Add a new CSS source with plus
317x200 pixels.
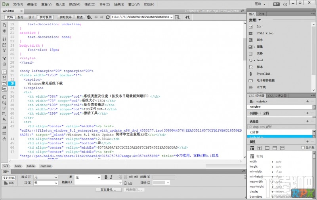click(x=307, y=102)
